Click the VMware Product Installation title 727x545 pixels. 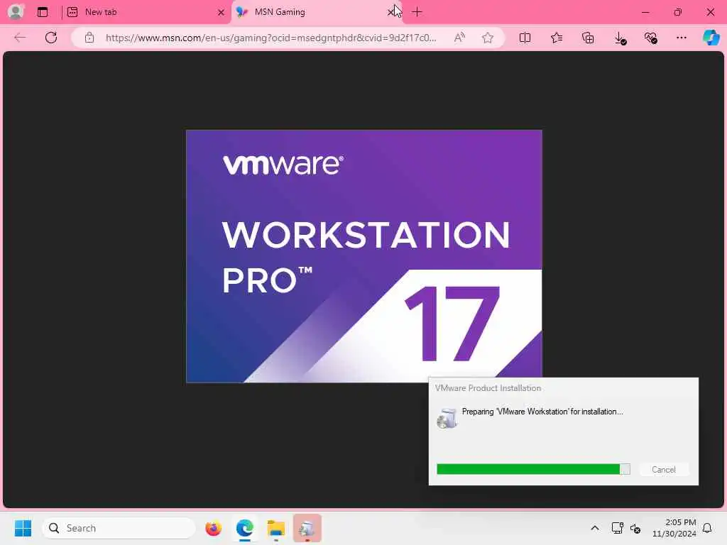(x=488, y=388)
